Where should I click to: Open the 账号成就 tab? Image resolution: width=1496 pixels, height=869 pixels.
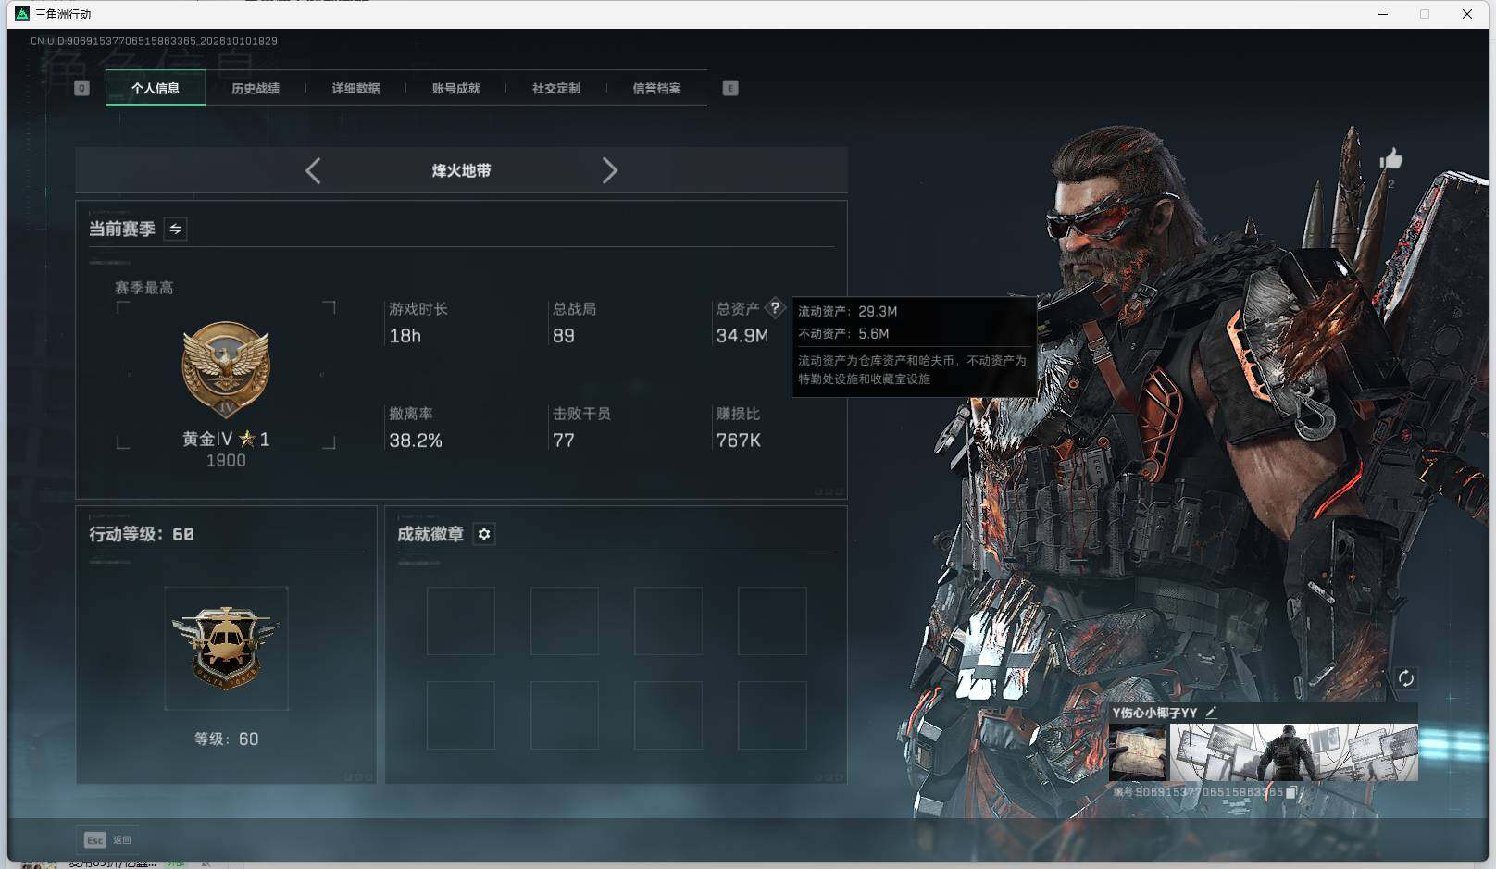455,88
